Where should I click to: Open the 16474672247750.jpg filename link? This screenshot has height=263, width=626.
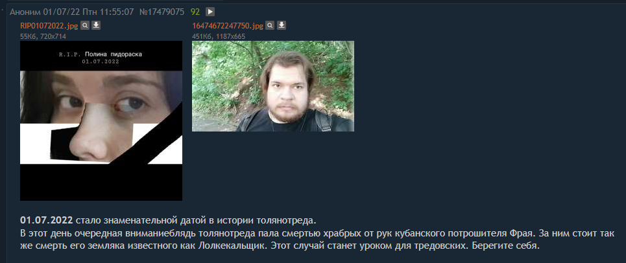pyautogui.click(x=228, y=26)
